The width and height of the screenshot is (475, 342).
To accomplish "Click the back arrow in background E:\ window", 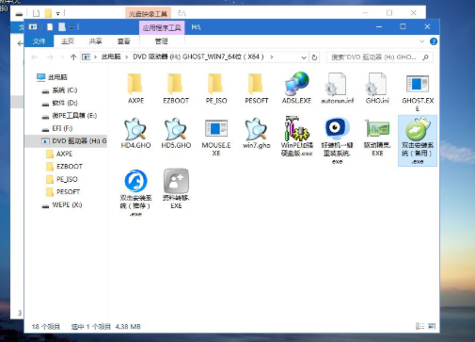I will click(20, 43).
